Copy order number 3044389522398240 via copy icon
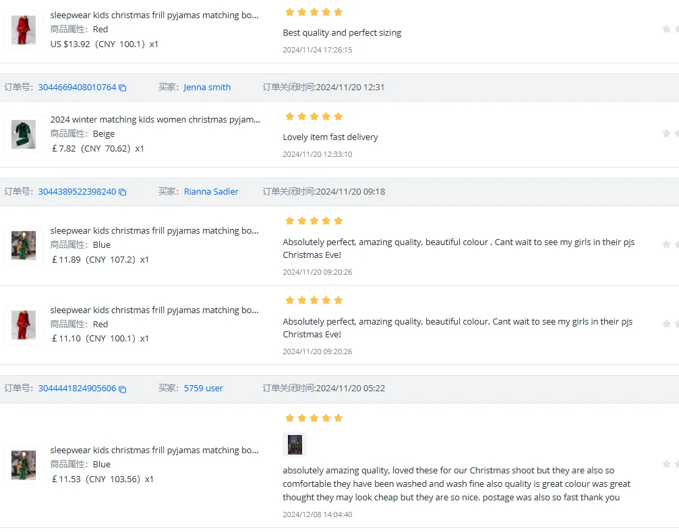The image size is (679, 532). (123, 192)
